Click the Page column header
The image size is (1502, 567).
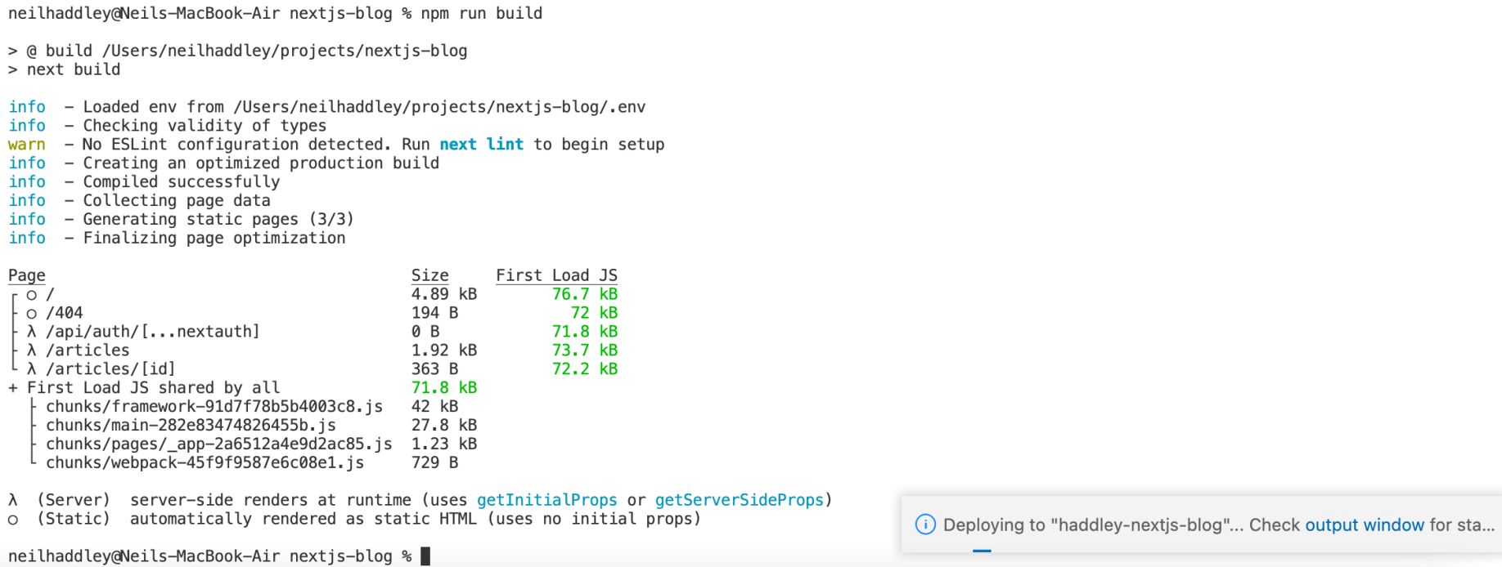(27, 275)
